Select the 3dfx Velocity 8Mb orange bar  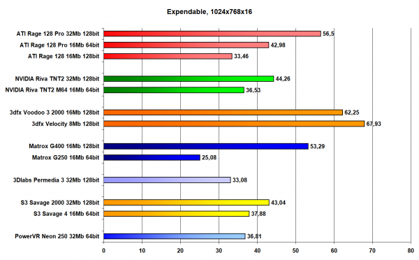[x=234, y=124]
